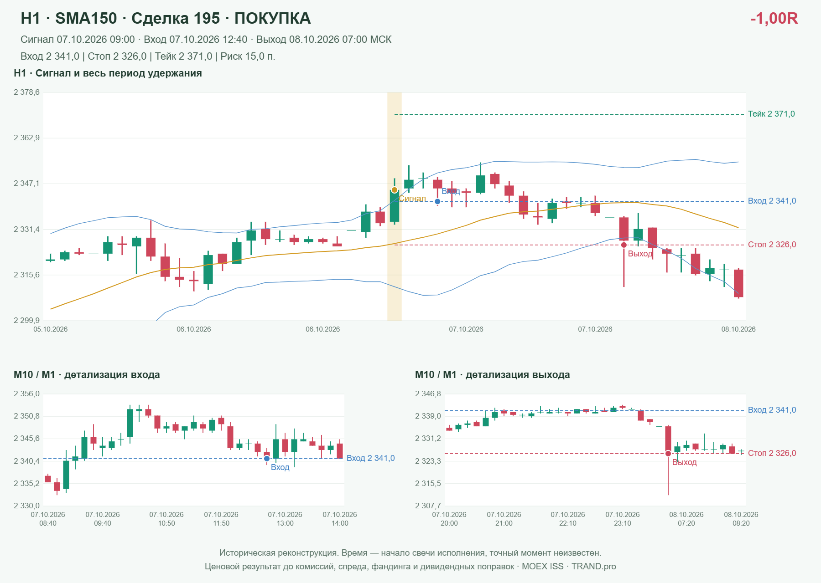Viewport: 821px width, 583px height.
Task: Click the "2 356,0" label on entry detail axis
Action: click(26, 394)
